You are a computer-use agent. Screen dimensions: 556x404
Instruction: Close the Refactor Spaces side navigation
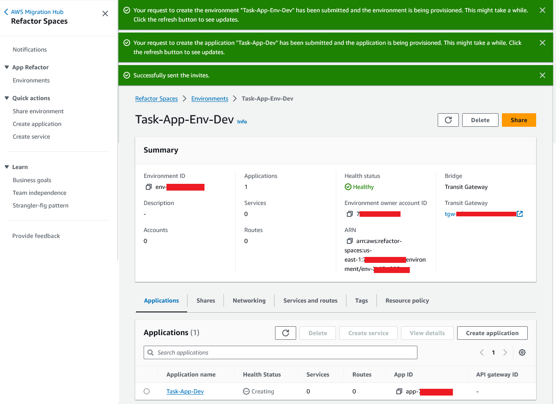[x=105, y=14]
